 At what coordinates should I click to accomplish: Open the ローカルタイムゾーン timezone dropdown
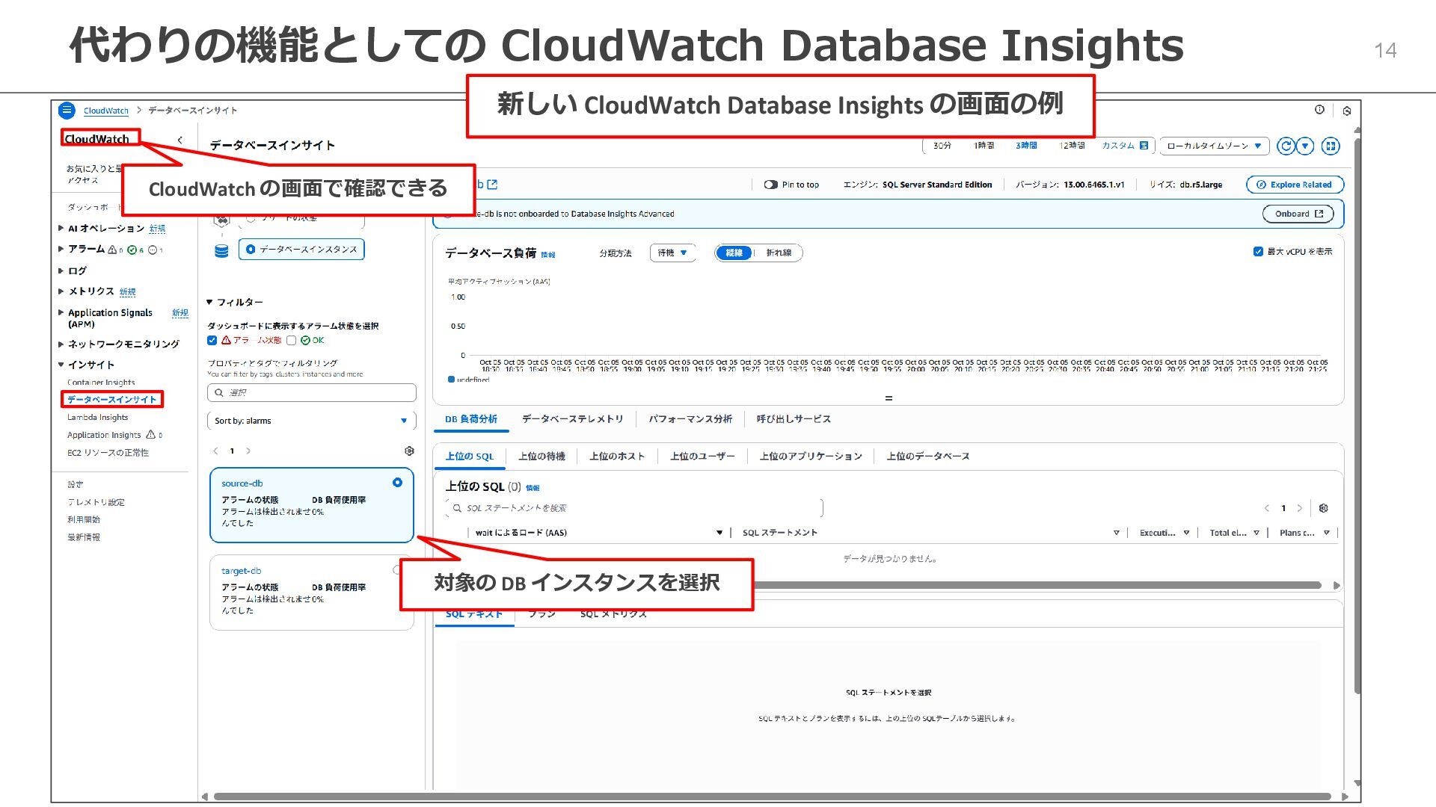click(x=1214, y=146)
